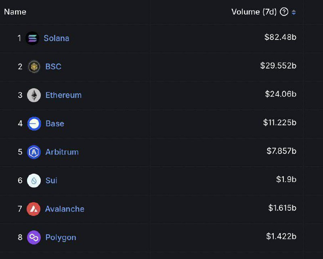Screen dimensions: 323x259
Task: Open the Base chain link
Action: (x=54, y=124)
